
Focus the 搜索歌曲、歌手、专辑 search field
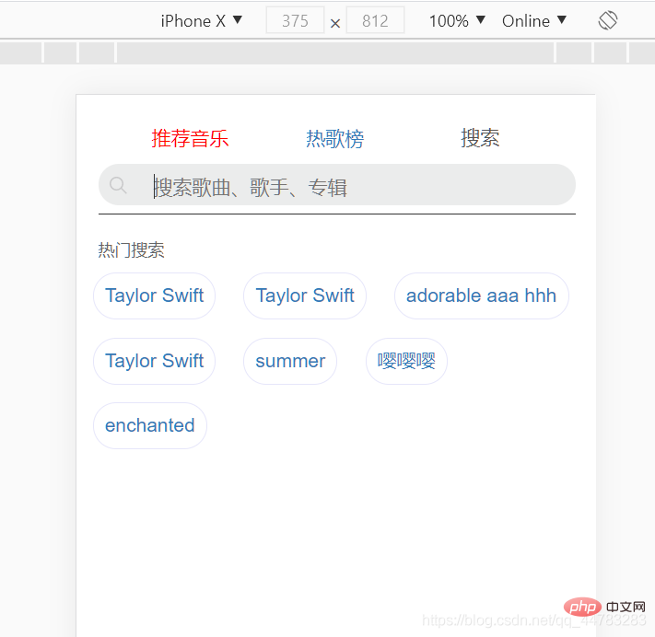[x=336, y=185]
